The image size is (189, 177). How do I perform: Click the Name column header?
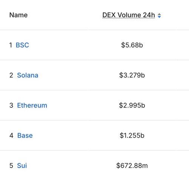(x=19, y=15)
